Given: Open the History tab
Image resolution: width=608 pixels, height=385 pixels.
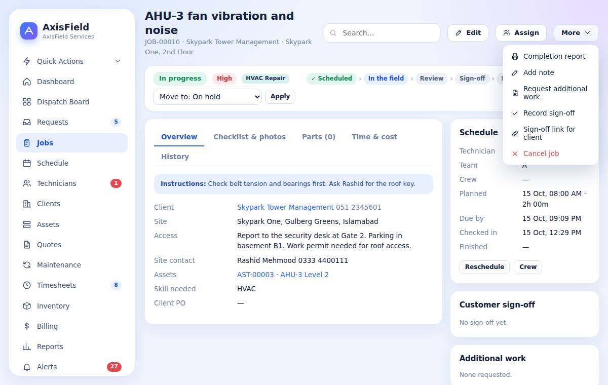Looking at the screenshot, I should coord(175,157).
